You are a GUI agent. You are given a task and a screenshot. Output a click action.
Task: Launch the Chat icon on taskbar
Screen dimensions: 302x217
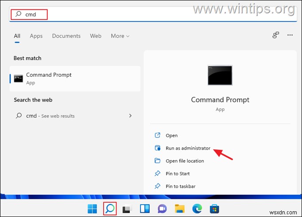162,209
